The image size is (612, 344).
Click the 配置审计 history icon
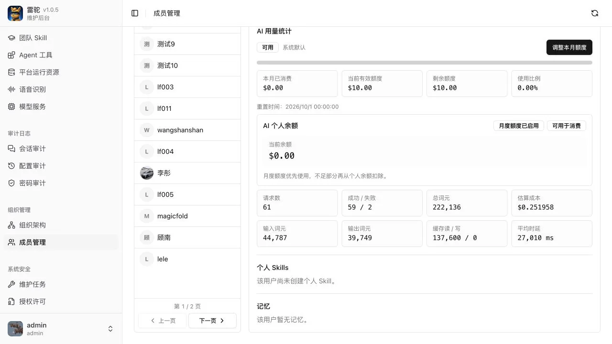point(11,166)
